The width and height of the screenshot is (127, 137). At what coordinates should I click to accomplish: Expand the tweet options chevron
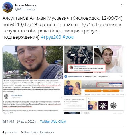tap(122, 5)
